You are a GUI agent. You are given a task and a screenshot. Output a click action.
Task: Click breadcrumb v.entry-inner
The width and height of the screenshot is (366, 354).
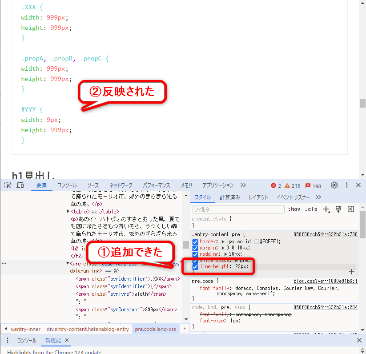click(x=25, y=329)
